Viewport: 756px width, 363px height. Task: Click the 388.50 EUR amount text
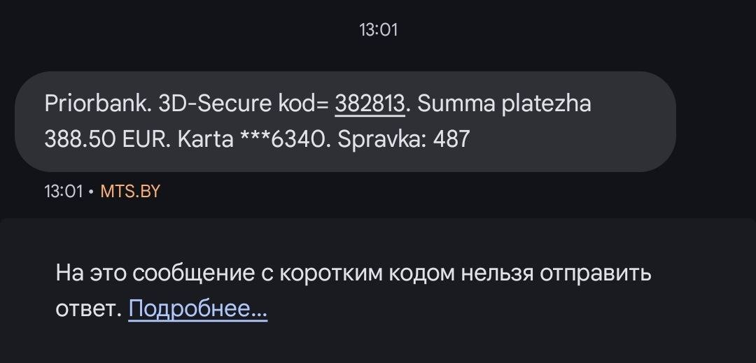[107, 139]
